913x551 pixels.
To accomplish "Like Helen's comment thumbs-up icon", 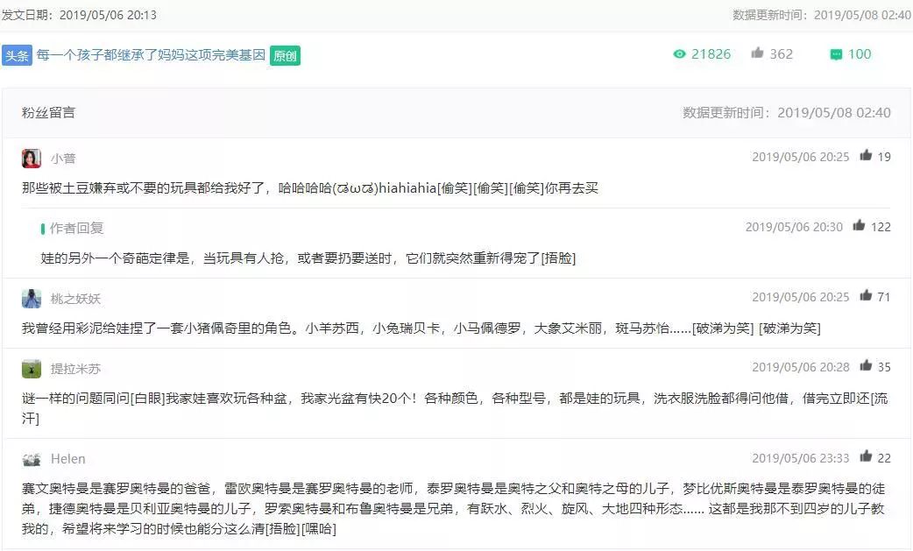I will point(866,456).
